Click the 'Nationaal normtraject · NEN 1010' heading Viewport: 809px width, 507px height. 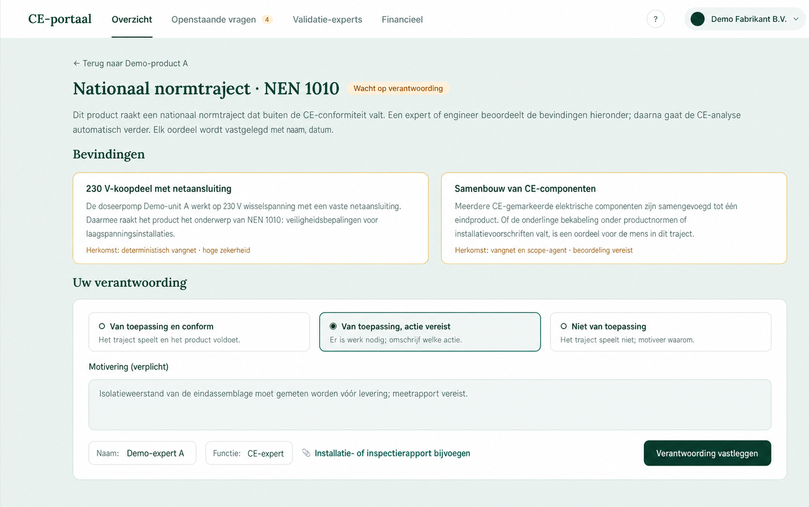206,88
